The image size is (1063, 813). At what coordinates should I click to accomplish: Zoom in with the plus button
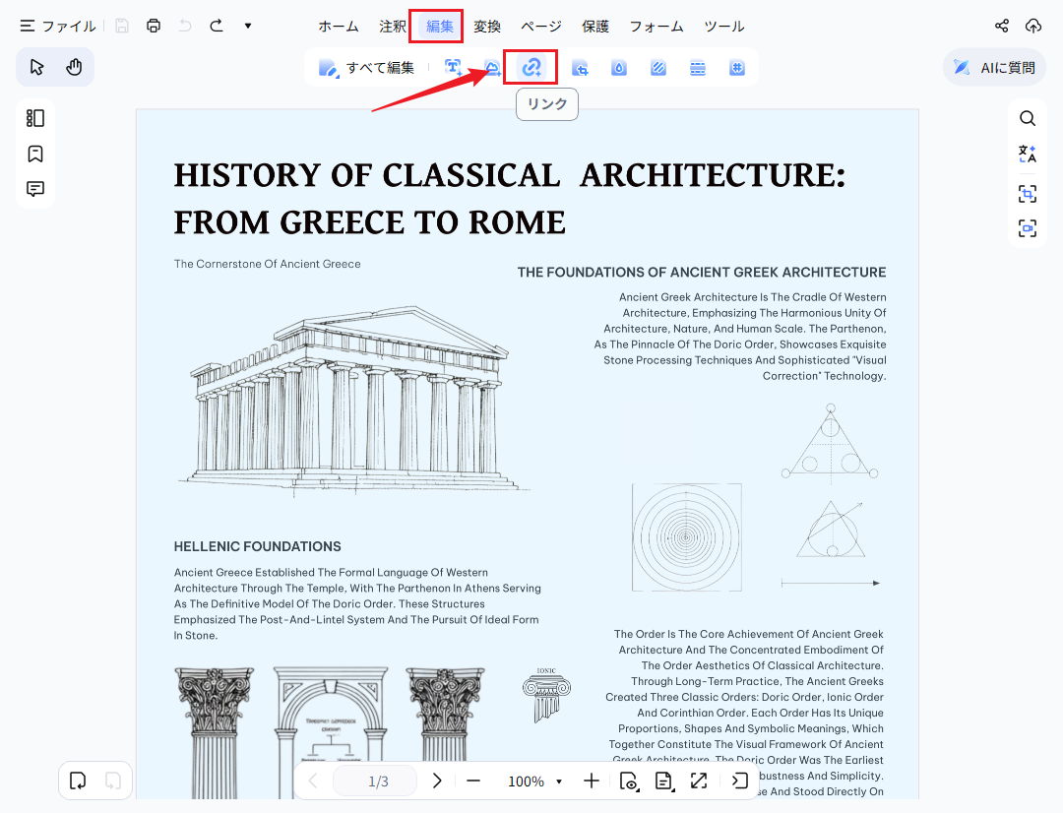[592, 782]
